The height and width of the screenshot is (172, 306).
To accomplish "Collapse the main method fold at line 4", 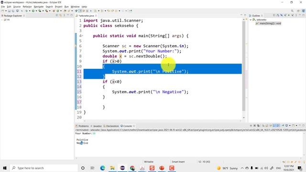I will (x=82, y=36).
